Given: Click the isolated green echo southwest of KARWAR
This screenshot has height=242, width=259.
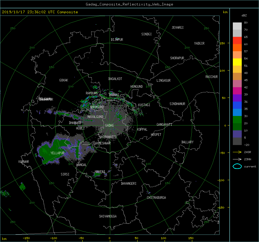Looking at the screenshot, I should [x=22, y=186].
